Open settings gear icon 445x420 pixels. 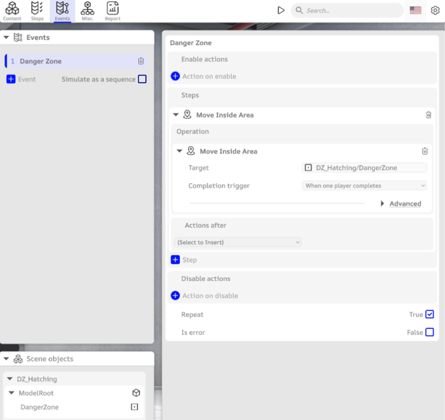click(435, 11)
